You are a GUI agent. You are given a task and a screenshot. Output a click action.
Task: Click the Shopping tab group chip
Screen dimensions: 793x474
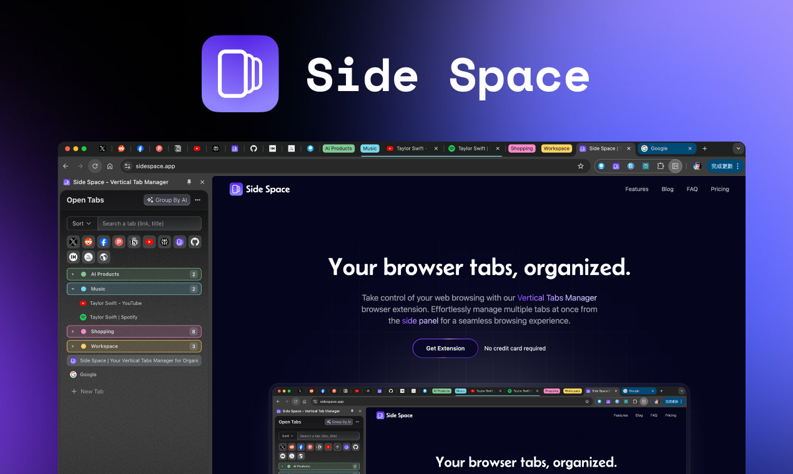click(522, 148)
